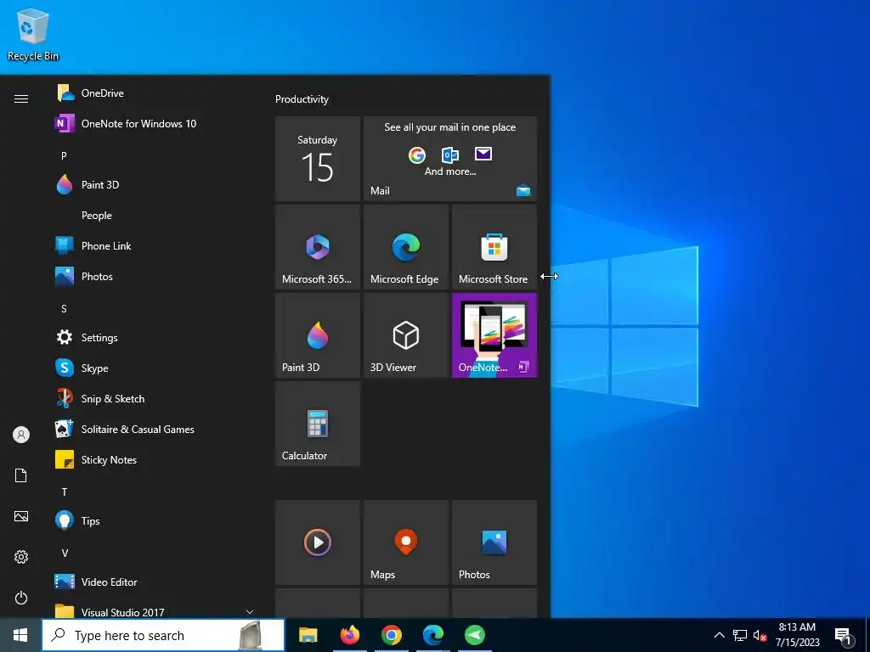Open Documents from the Start sidebar
Screen dimensions: 870x652
click(x=21, y=475)
